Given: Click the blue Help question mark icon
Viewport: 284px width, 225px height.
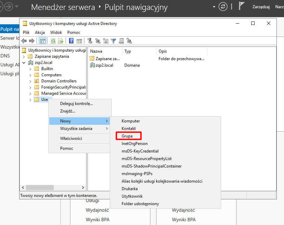Looking at the screenshot, I should (71, 41).
